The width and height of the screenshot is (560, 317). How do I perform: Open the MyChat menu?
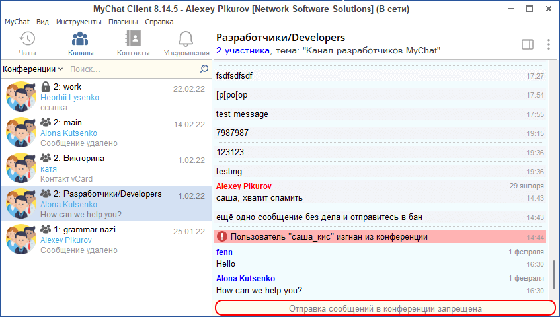tap(17, 22)
